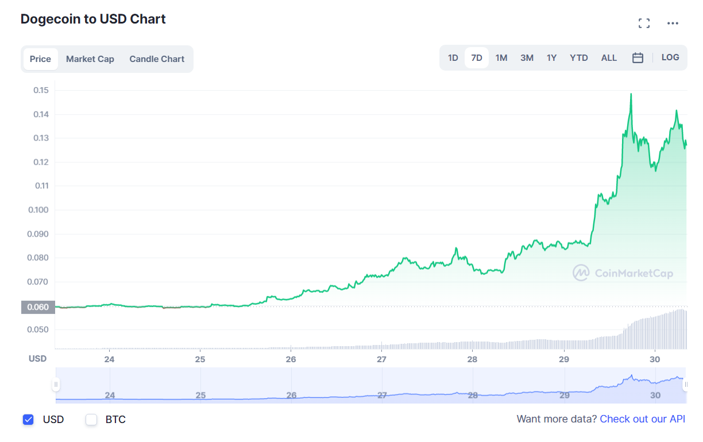Viewport: 703px width, 442px height.
Task: Click the 0.14 y-axis label
Action: point(41,114)
